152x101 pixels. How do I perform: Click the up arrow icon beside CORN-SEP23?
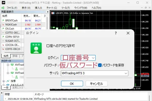(3, 37)
